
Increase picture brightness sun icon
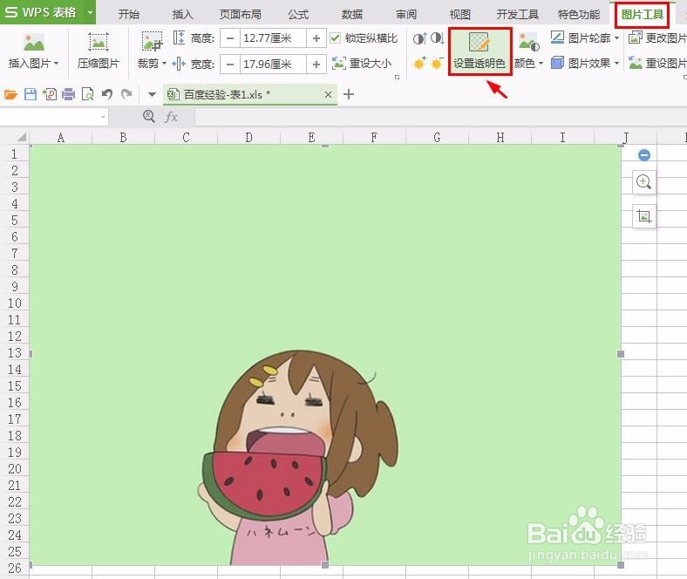click(419, 63)
